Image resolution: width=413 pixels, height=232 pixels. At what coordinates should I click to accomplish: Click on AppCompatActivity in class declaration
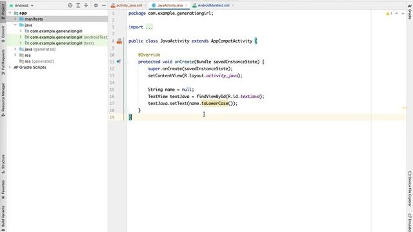tap(232, 41)
